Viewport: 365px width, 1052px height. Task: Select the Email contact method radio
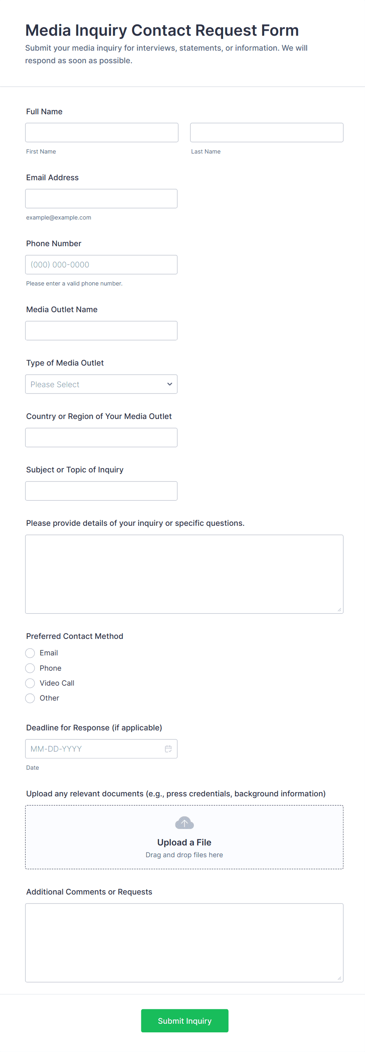click(x=30, y=653)
